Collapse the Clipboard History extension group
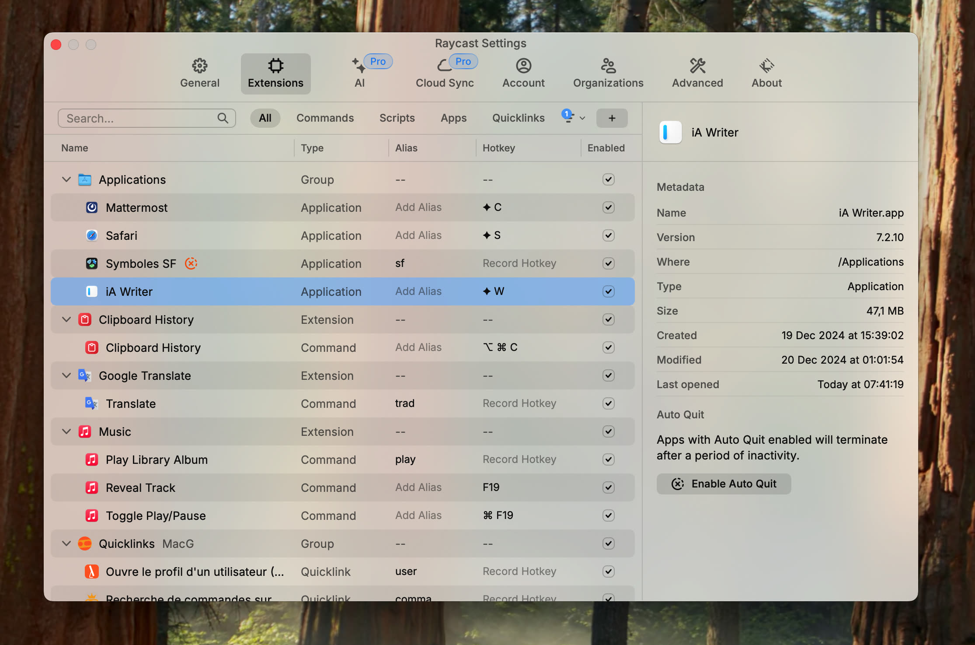The image size is (975, 645). pos(66,319)
